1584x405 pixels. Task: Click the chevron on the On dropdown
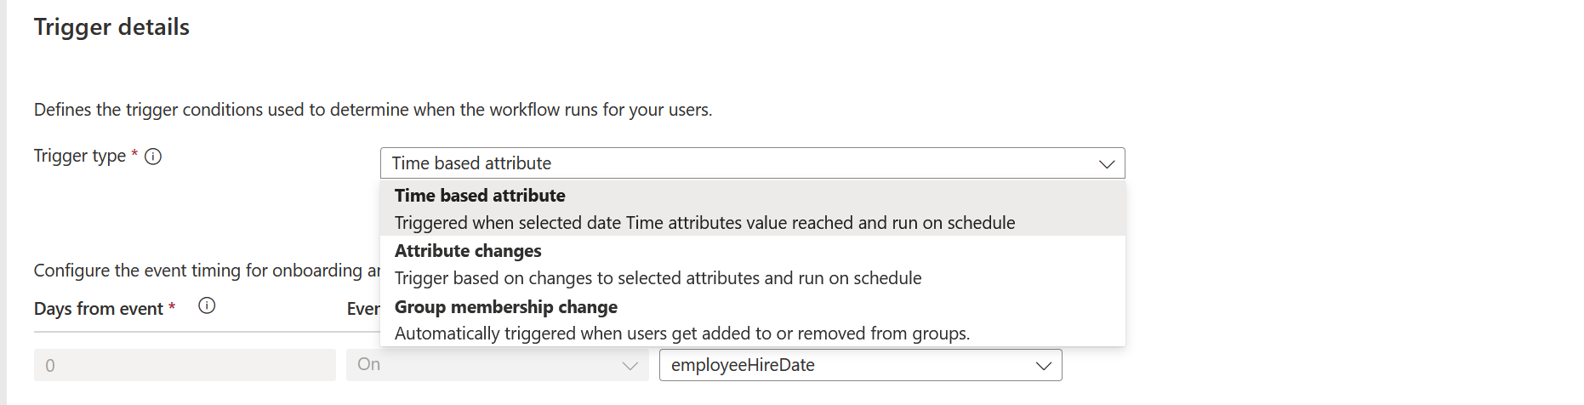[x=630, y=366]
